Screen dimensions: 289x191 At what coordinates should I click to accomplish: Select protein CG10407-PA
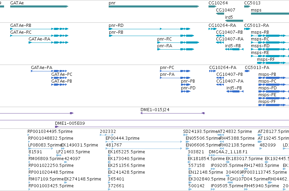click(x=230, y=81)
